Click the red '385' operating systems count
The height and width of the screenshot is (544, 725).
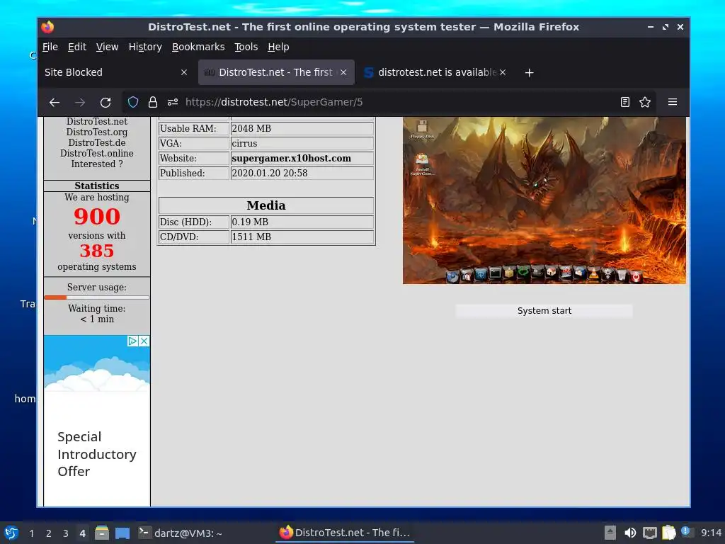tap(96, 251)
